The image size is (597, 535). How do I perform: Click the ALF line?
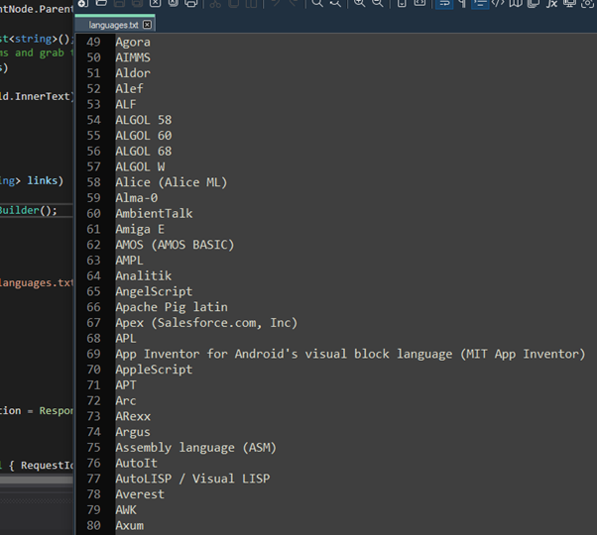[126, 104]
